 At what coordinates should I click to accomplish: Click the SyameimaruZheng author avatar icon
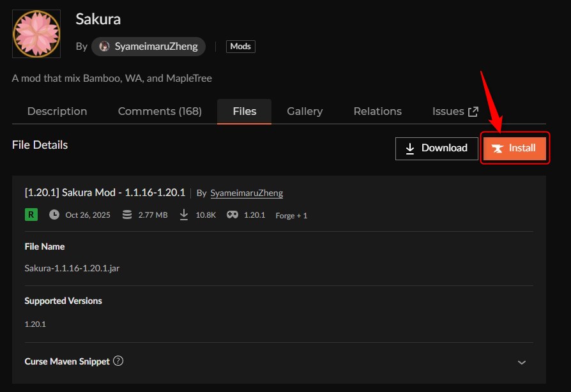coord(104,47)
